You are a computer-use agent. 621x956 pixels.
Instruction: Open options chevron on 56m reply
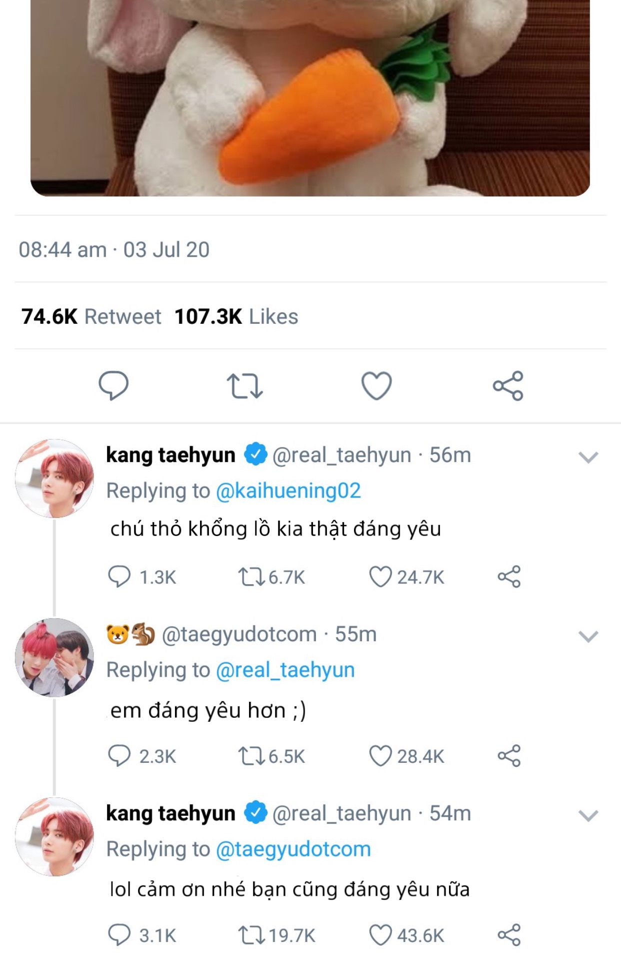[588, 457]
